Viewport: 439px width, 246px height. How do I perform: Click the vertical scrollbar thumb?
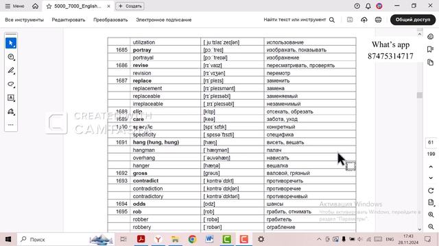click(419, 95)
